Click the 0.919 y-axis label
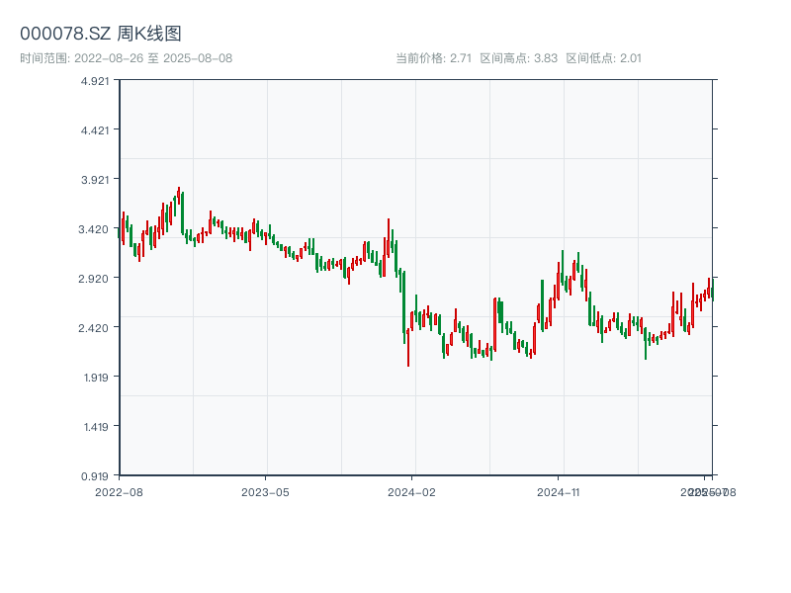 point(95,475)
